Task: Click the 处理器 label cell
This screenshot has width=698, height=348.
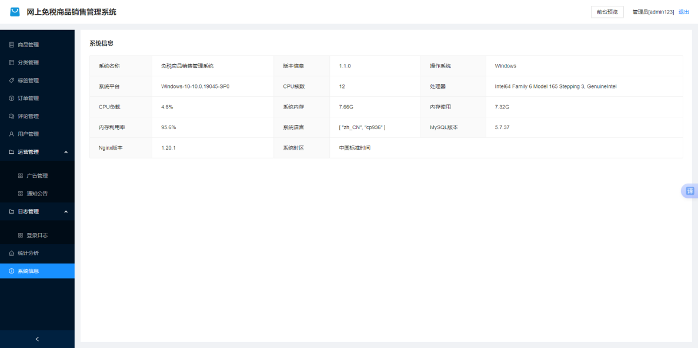Action: pos(453,86)
